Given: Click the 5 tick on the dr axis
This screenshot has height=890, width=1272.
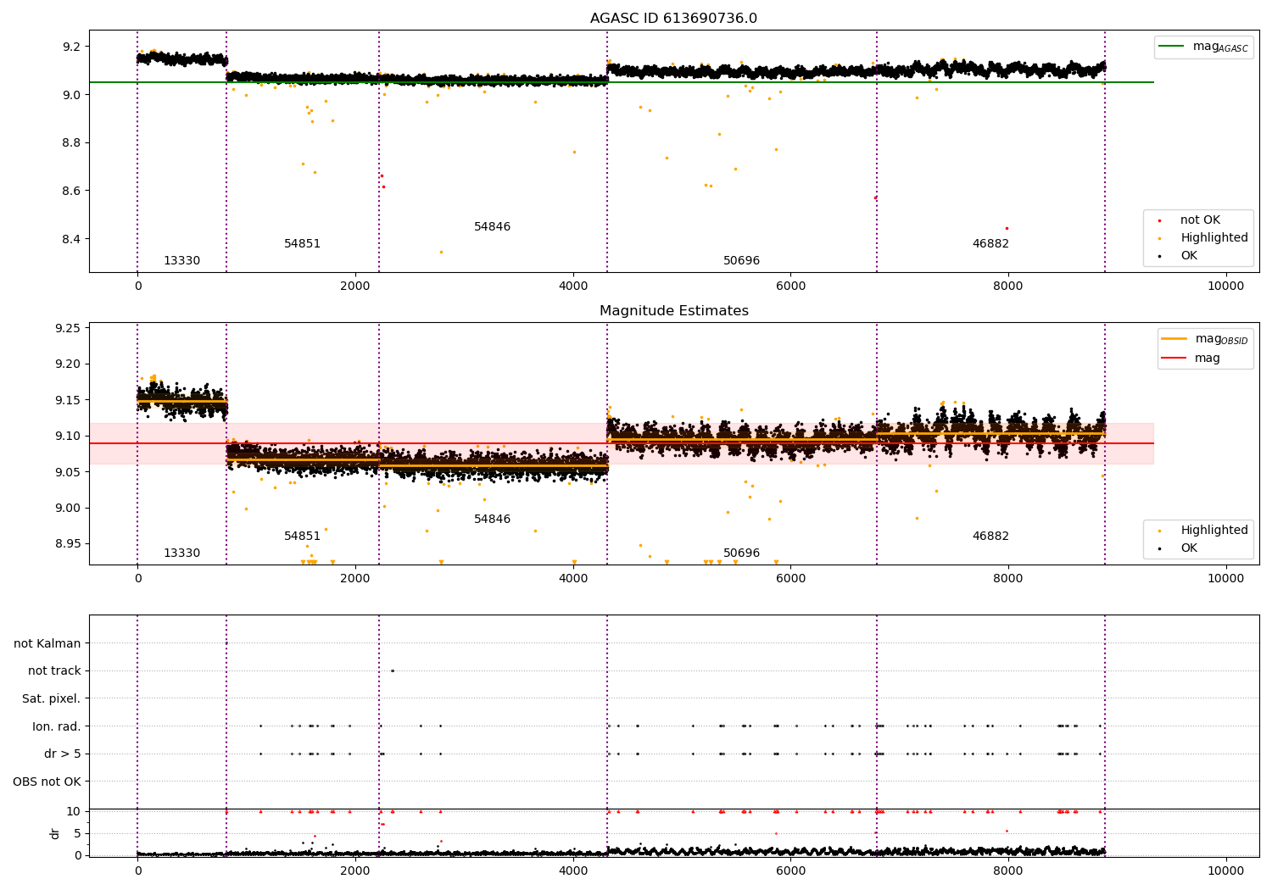Looking at the screenshot, I should [77, 834].
